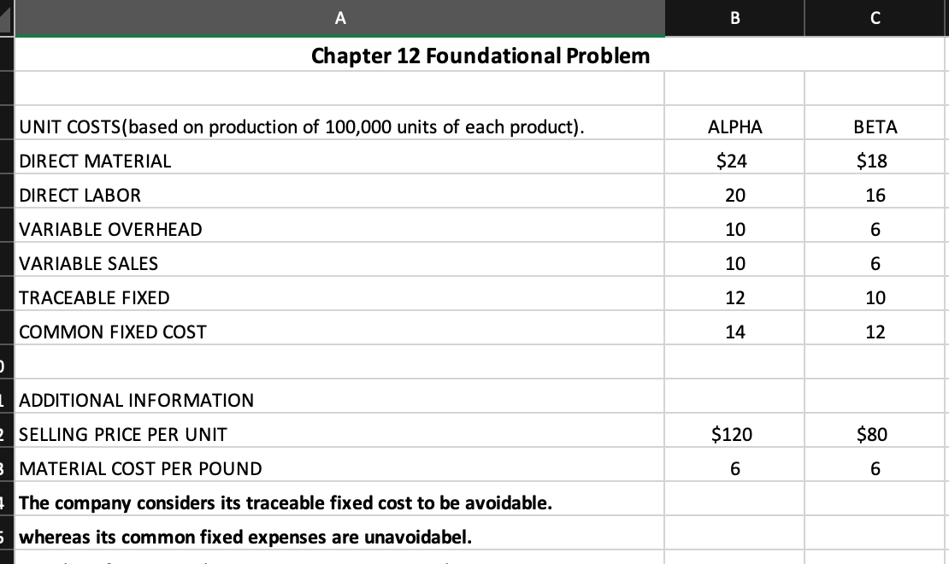Select the ALPHA header cell
The height and width of the screenshot is (564, 949).
click(734, 126)
